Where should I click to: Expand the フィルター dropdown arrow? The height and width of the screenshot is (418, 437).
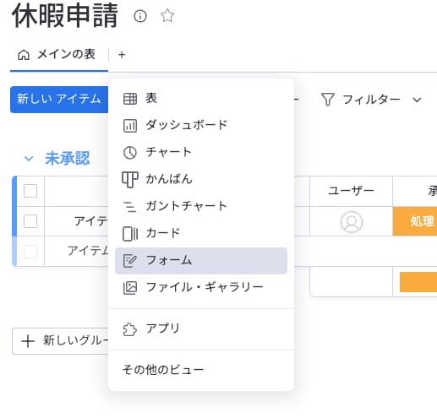tap(417, 100)
